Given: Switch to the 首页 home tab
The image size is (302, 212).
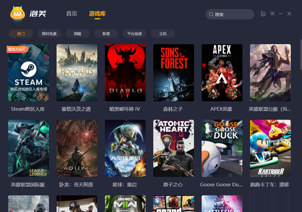Looking at the screenshot, I should click(x=71, y=14).
